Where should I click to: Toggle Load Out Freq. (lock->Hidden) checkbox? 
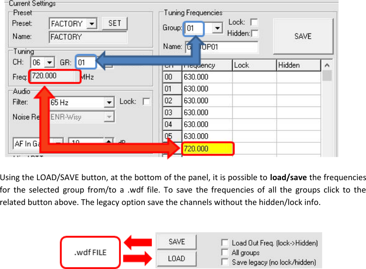225,243
